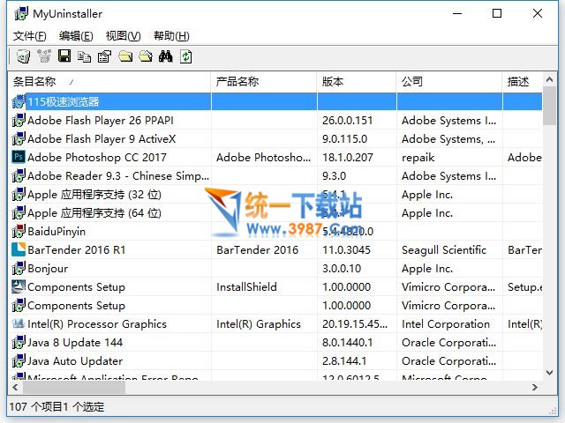Click the refresh toolbar icon
Image resolution: width=565 pixels, height=423 pixels.
[x=186, y=56]
